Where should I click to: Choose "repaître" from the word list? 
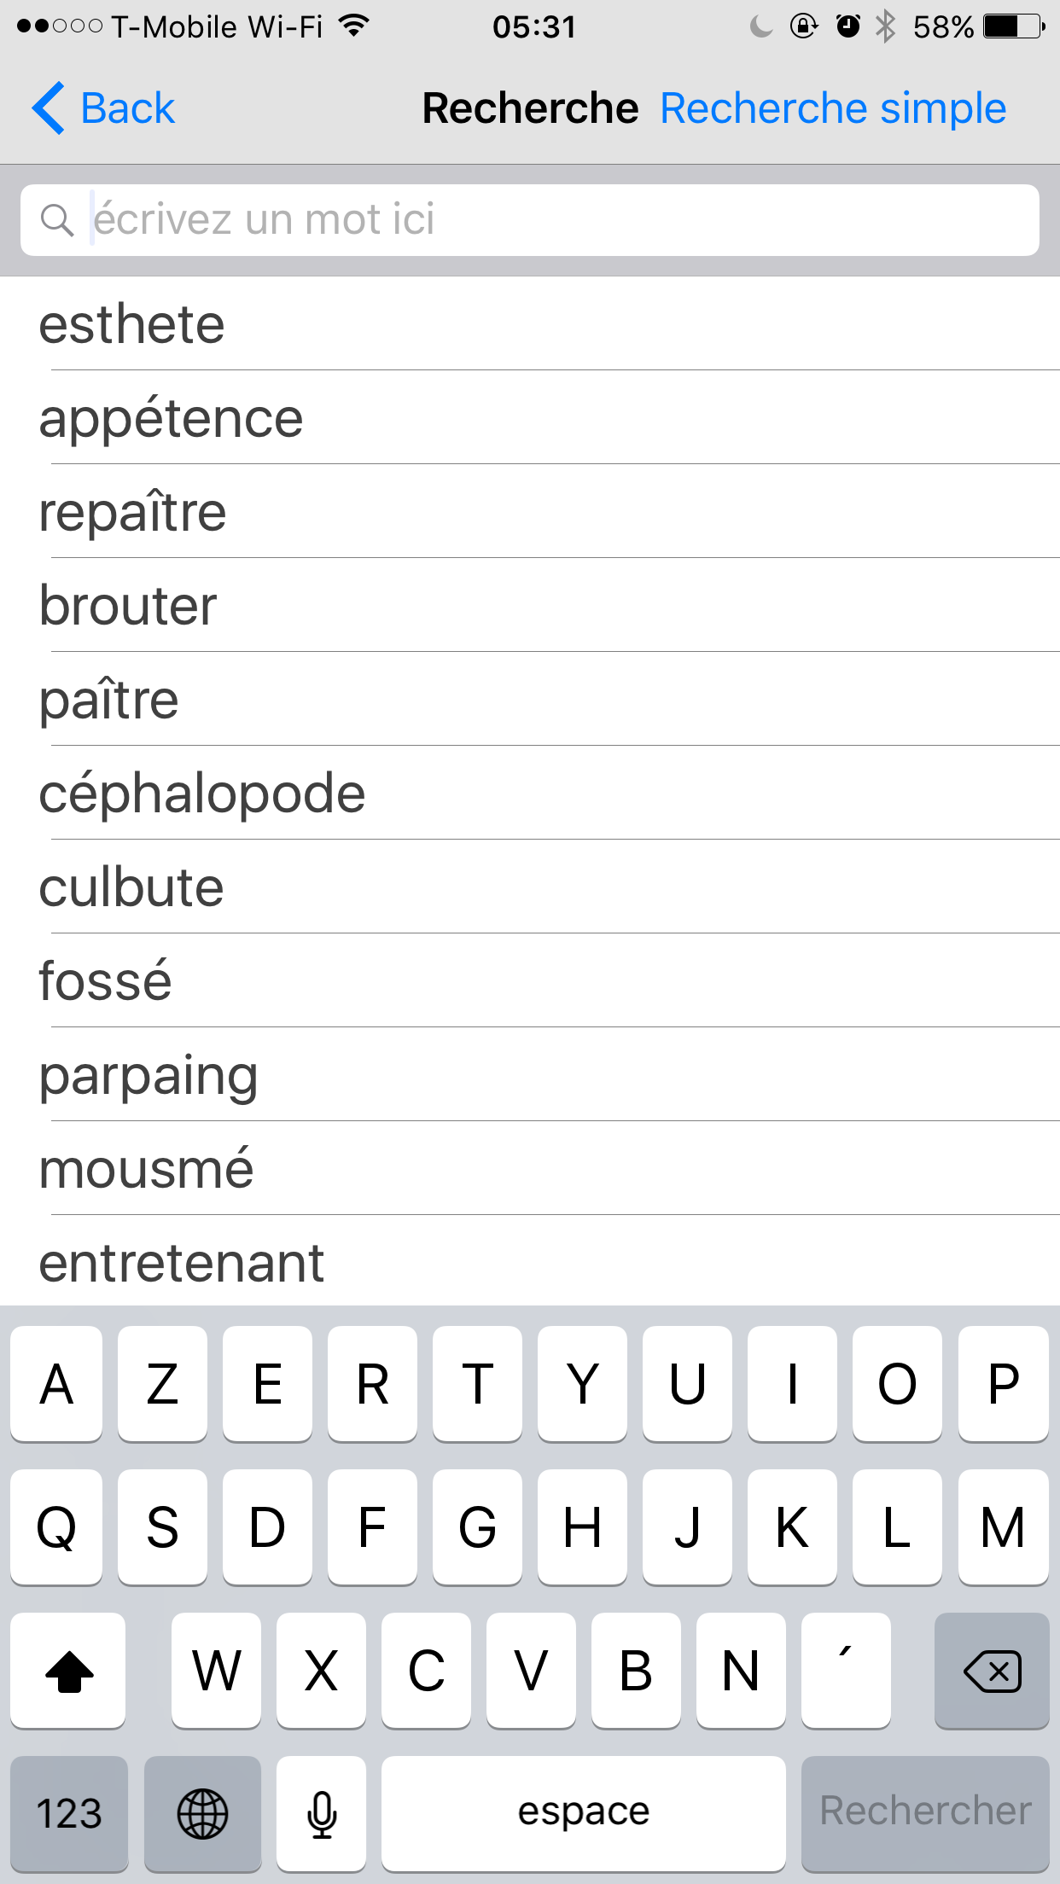133,512
